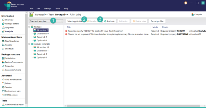Select Analysis template All entries: 10
Viewport: 206px width, 108px height.
click(41, 47)
